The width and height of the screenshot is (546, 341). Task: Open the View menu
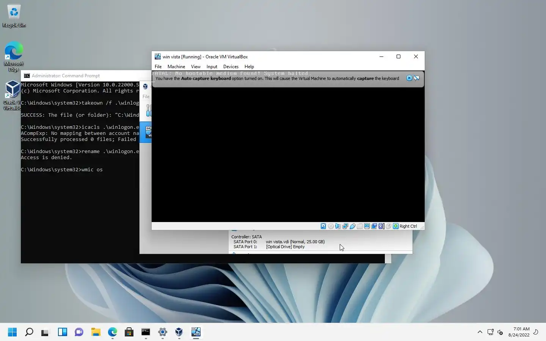pyautogui.click(x=196, y=66)
